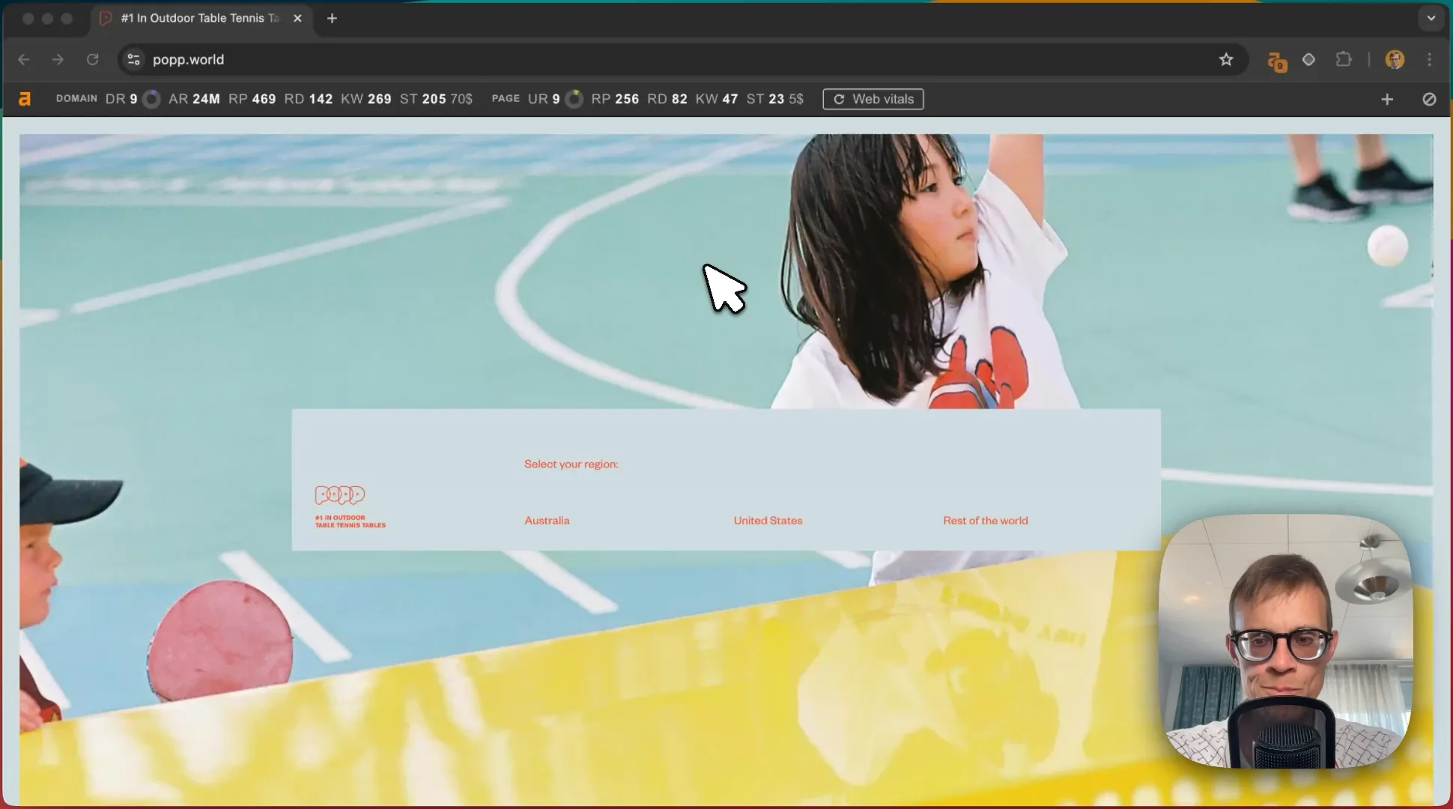This screenshot has height=809, width=1453.
Task: Click domain KW 269 metric
Action: pos(365,99)
